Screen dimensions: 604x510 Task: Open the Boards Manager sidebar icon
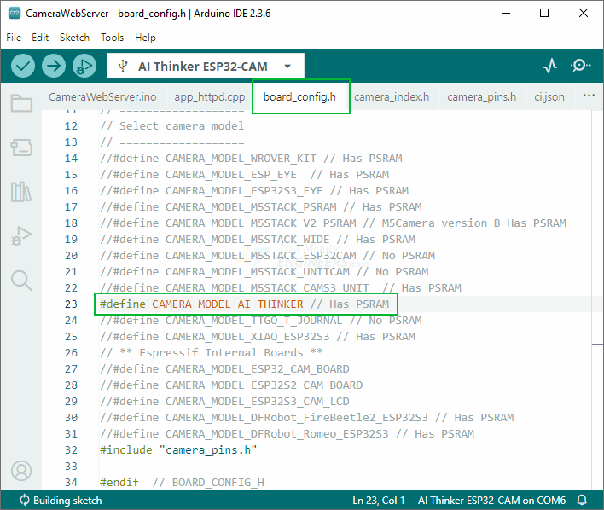pos(21,148)
